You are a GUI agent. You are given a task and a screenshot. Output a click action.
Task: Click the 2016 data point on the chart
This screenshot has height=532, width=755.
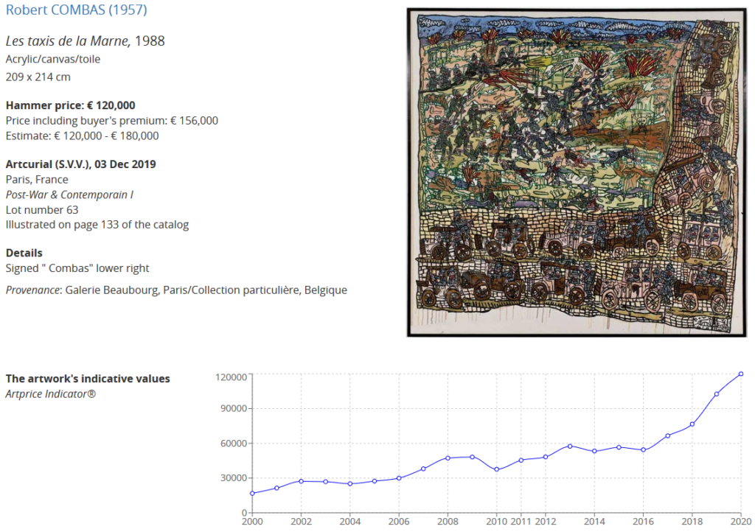[643, 450]
